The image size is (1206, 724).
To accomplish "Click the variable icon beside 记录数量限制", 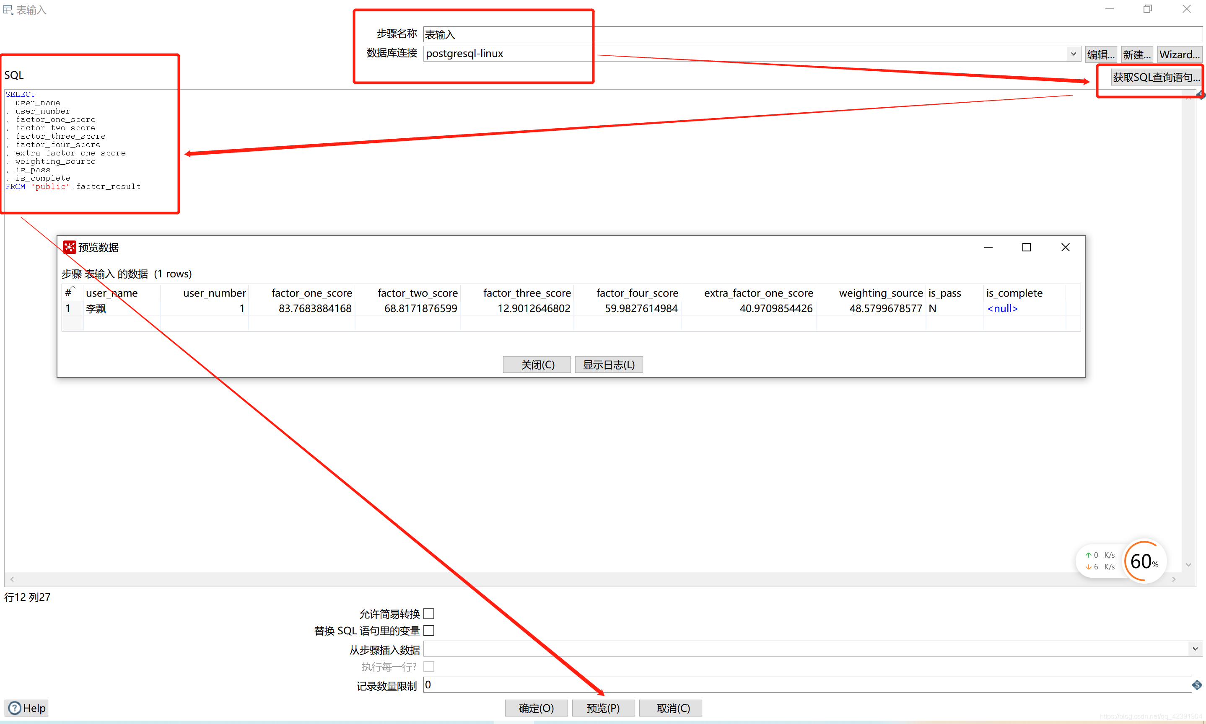I will click(1197, 685).
